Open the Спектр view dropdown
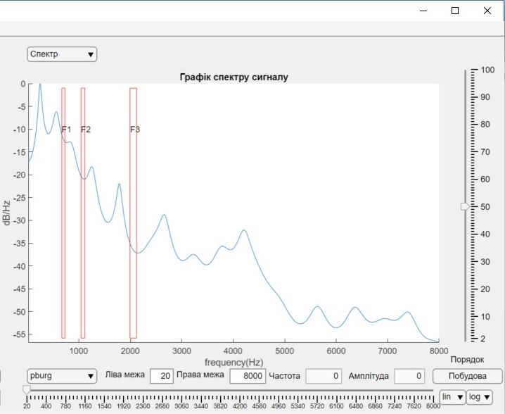Screen dimensions: 505x414 click(62, 54)
